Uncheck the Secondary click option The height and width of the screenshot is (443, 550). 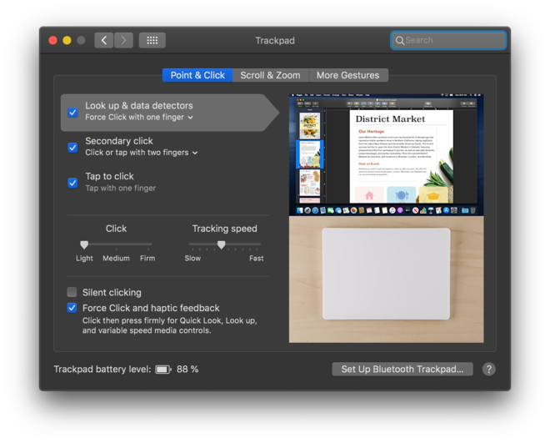coord(72,147)
